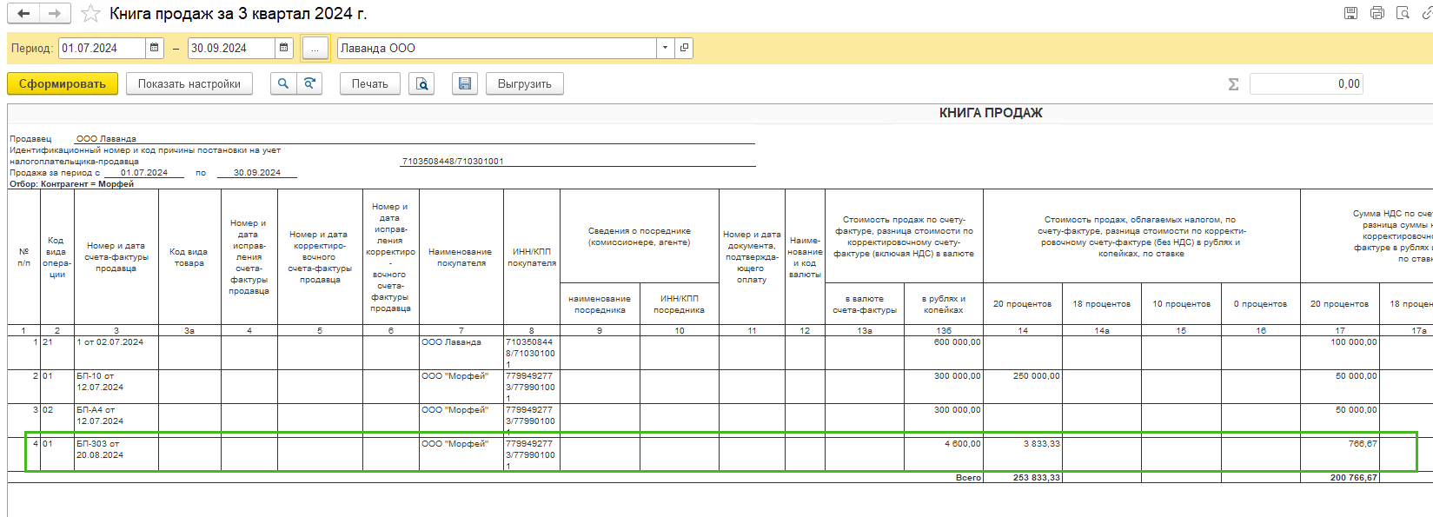Save document icon in top right corner
The height and width of the screenshot is (517, 1433).
point(1350,13)
